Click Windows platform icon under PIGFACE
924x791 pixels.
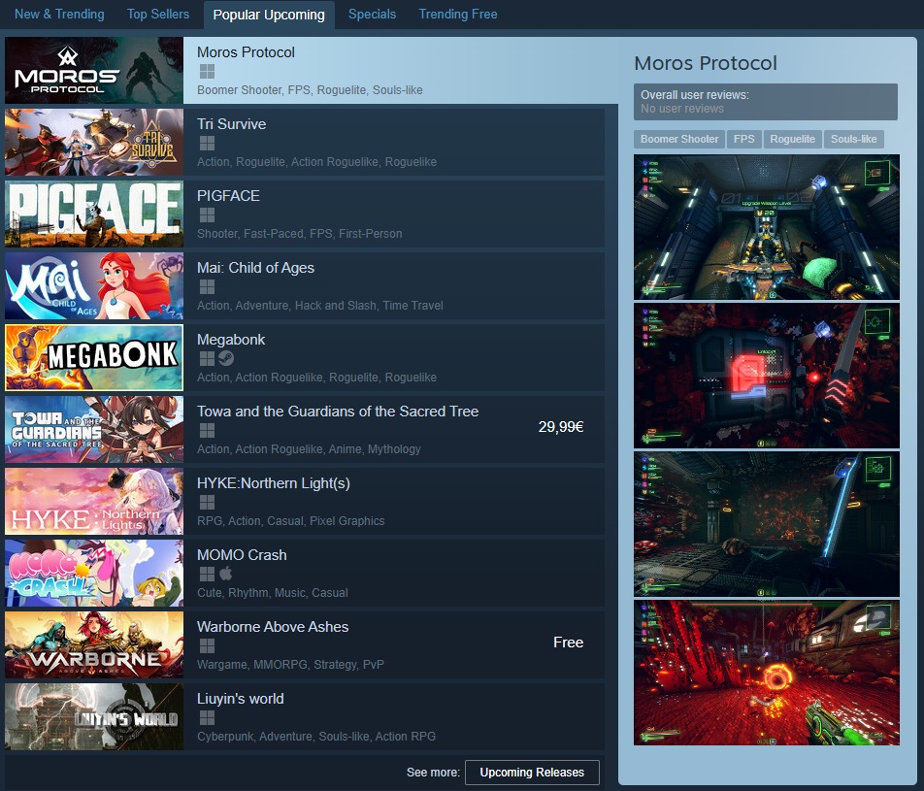tap(207, 215)
